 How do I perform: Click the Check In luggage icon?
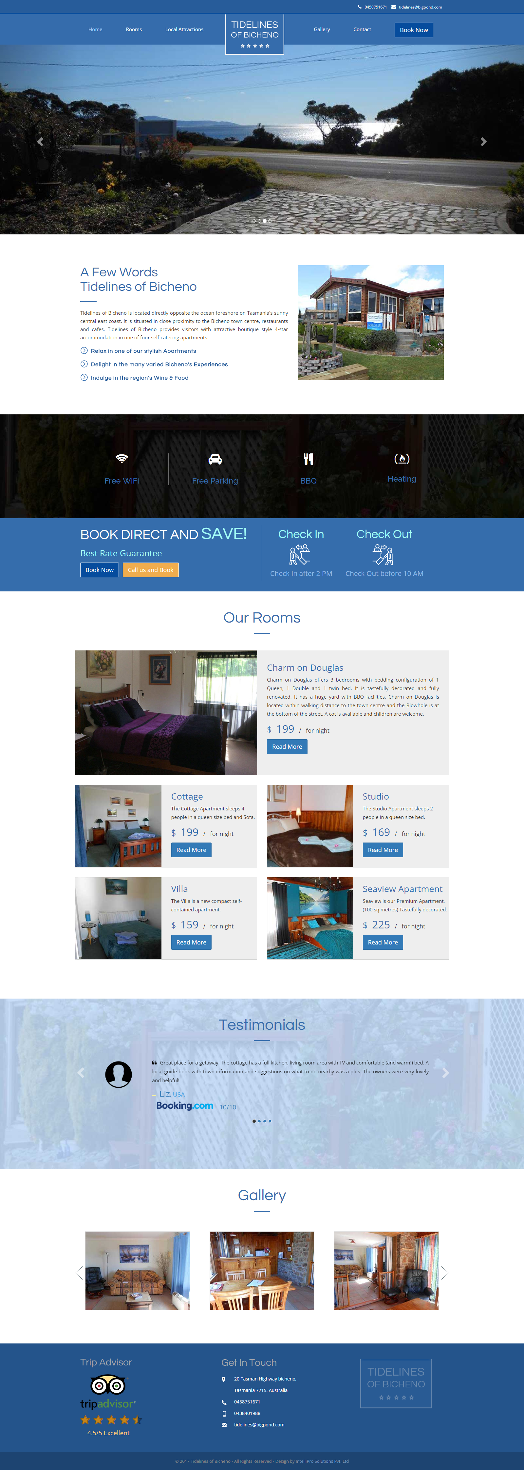299,554
